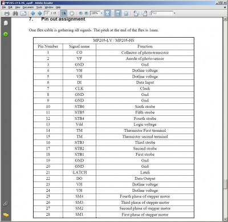Open the attachments paperclip panel
Viewport: 228px width, 222px height.
coord(6,204)
